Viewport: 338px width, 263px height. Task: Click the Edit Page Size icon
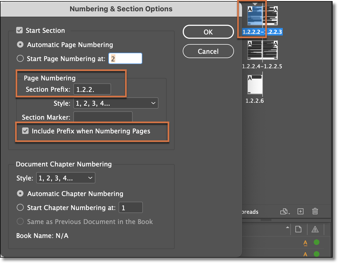pos(284,211)
